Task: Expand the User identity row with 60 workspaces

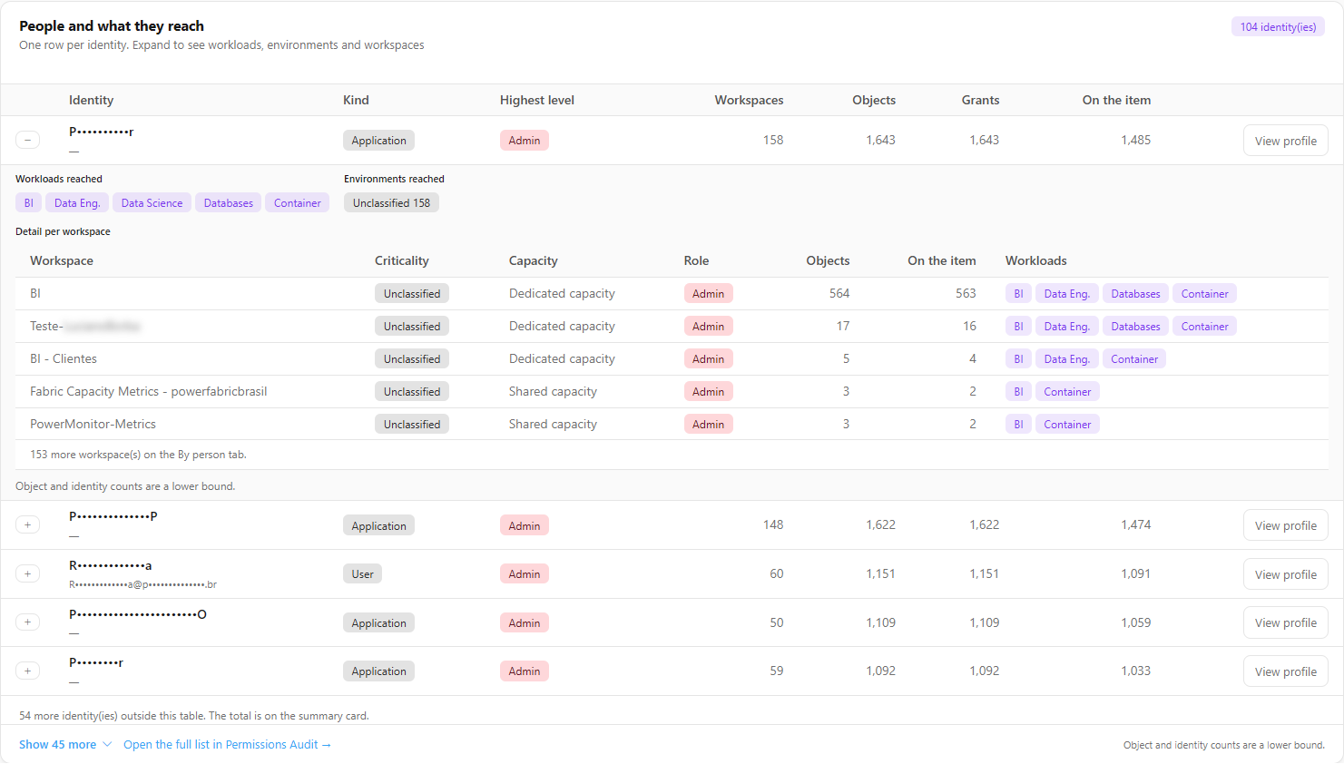Action: (x=27, y=573)
